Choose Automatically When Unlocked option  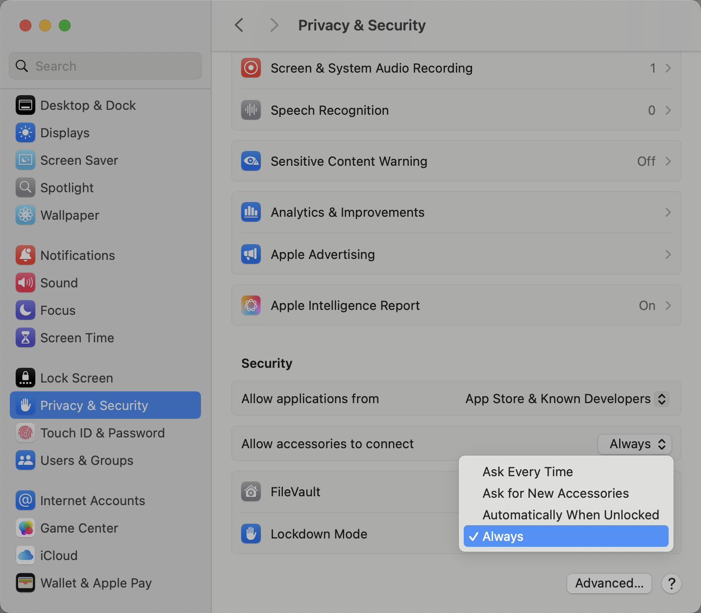(566, 515)
